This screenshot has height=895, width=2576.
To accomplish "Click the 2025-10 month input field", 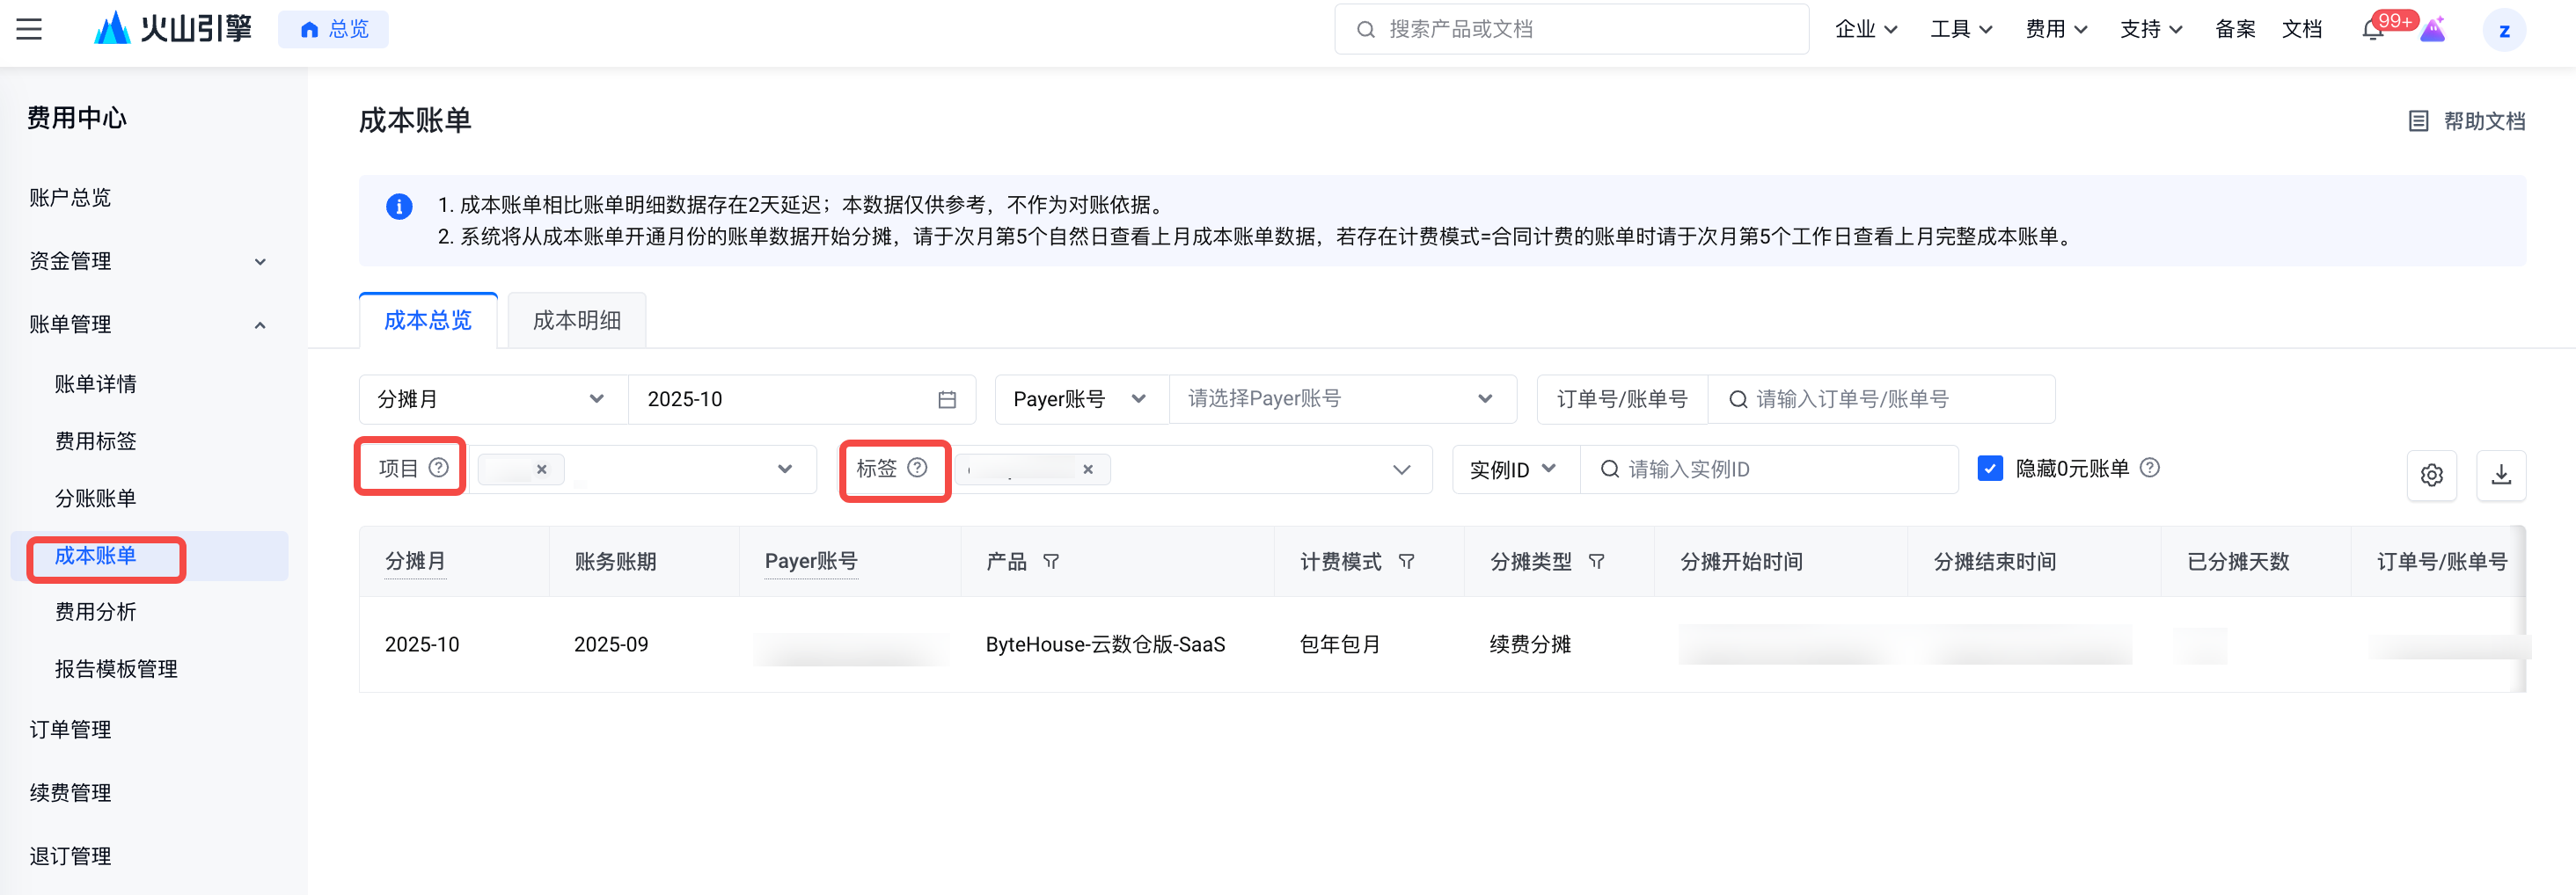I will [802, 399].
